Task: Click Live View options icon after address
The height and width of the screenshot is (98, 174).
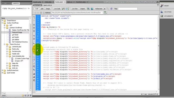Action: (x=105, y=13)
